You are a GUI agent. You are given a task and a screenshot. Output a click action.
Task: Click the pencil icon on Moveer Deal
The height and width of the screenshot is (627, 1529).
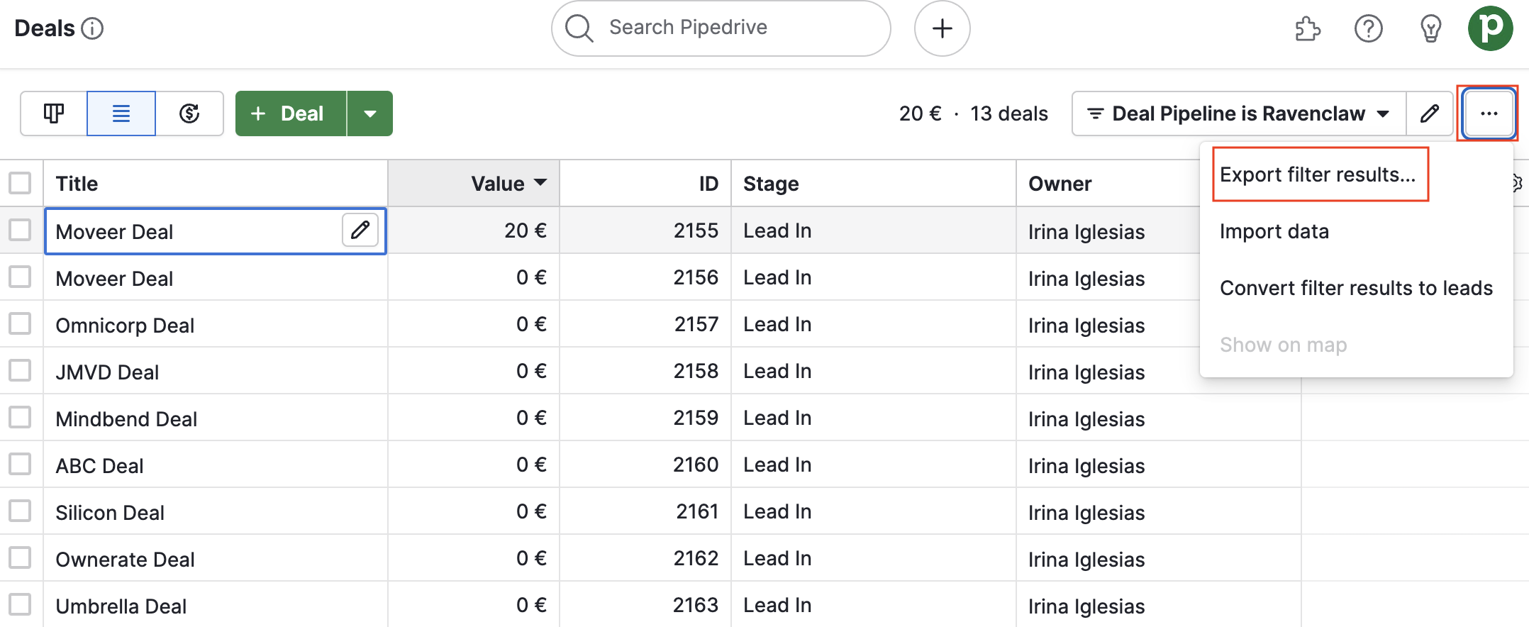coord(360,230)
